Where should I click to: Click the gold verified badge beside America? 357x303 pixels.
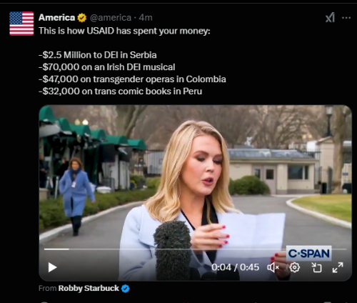[x=82, y=18]
